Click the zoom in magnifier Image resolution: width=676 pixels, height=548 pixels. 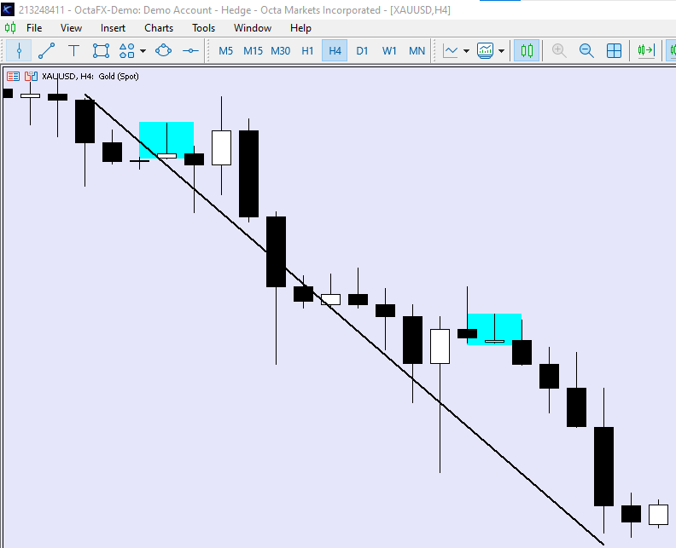click(x=559, y=51)
